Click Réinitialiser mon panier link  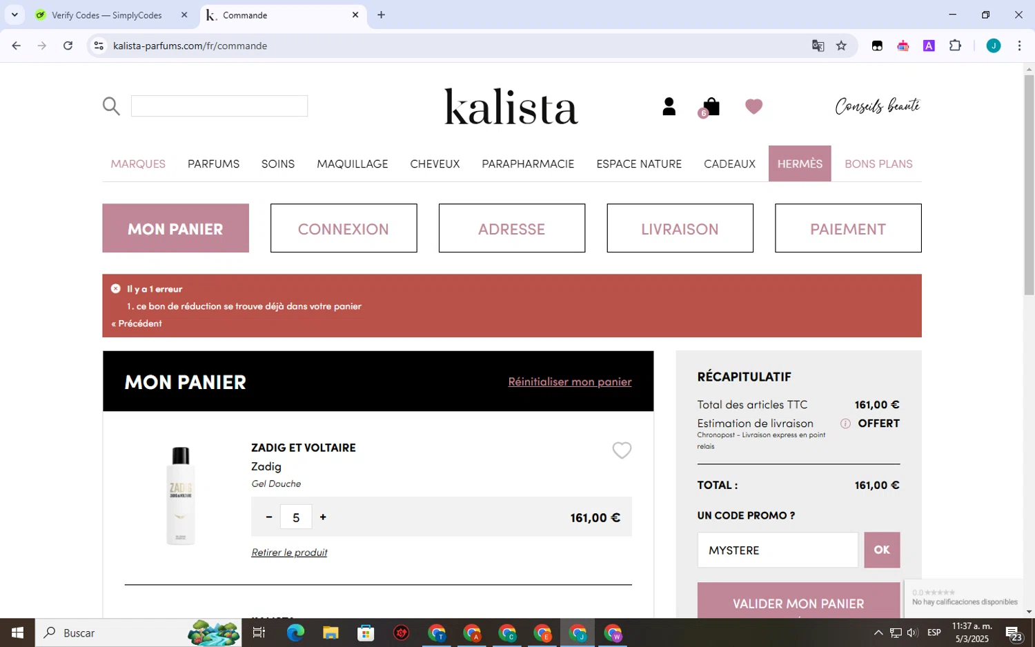[x=570, y=381]
